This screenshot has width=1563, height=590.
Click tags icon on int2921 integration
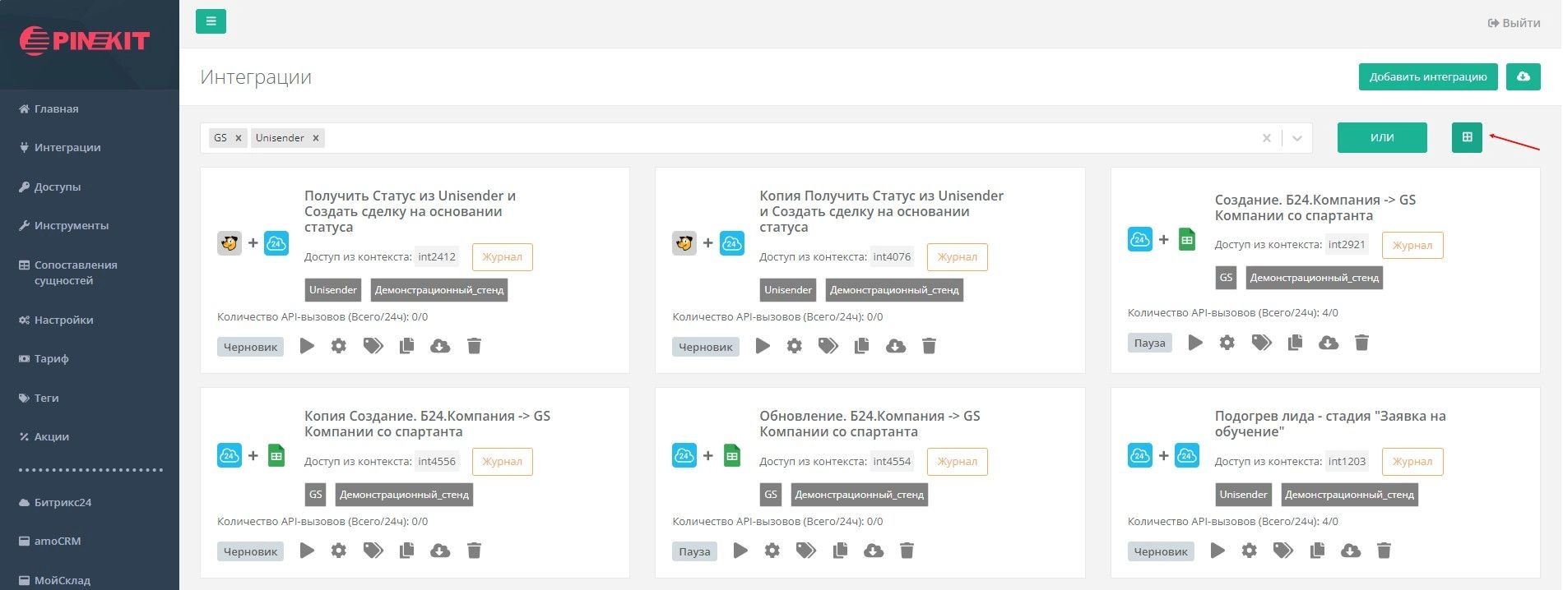coord(1261,343)
